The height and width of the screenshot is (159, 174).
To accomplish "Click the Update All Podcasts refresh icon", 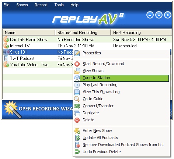I will [77, 138].
